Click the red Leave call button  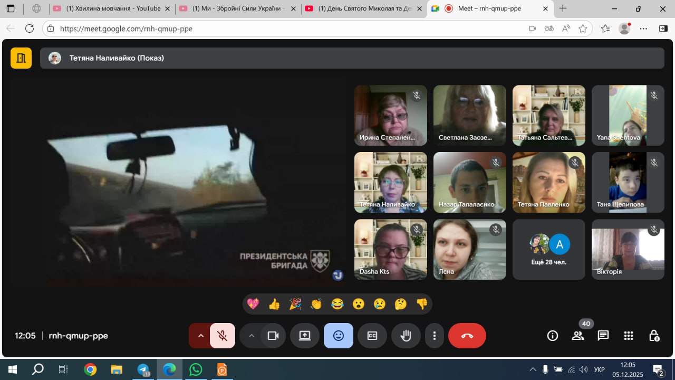point(467,336)
